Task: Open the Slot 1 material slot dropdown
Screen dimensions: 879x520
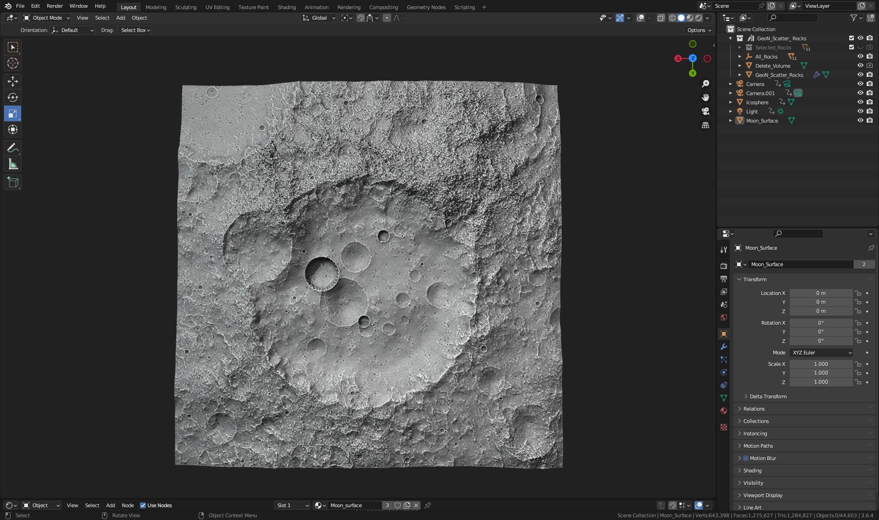Action: pyautogui.click(x=292, y=505)
